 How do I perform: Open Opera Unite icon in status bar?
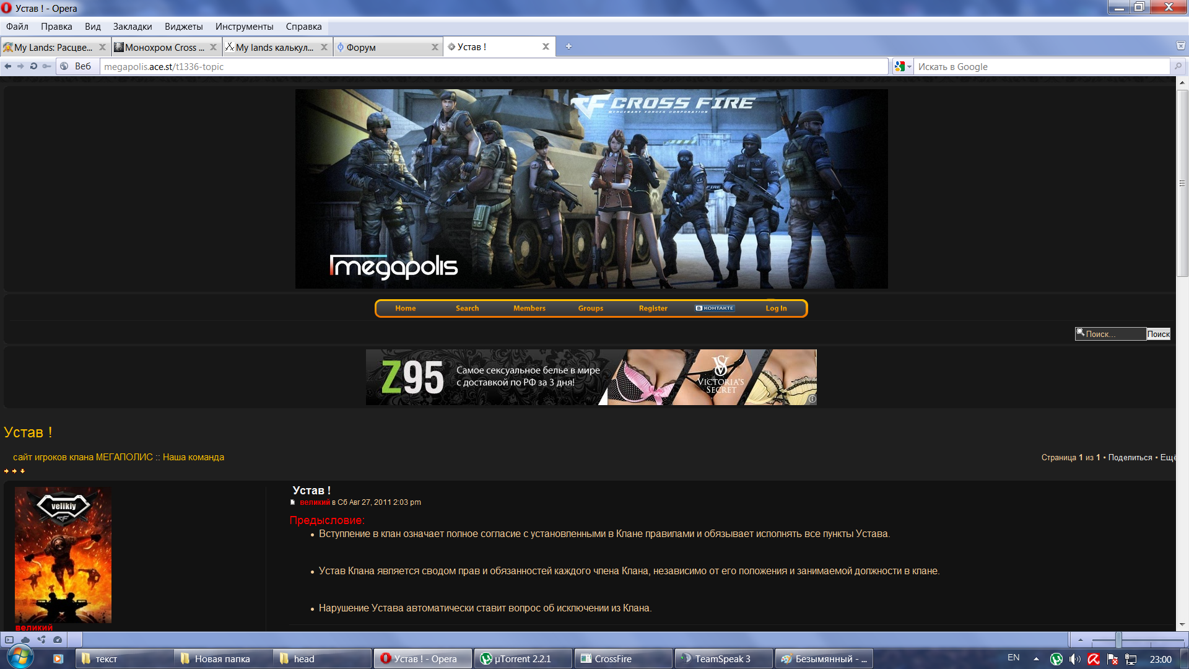41,640
